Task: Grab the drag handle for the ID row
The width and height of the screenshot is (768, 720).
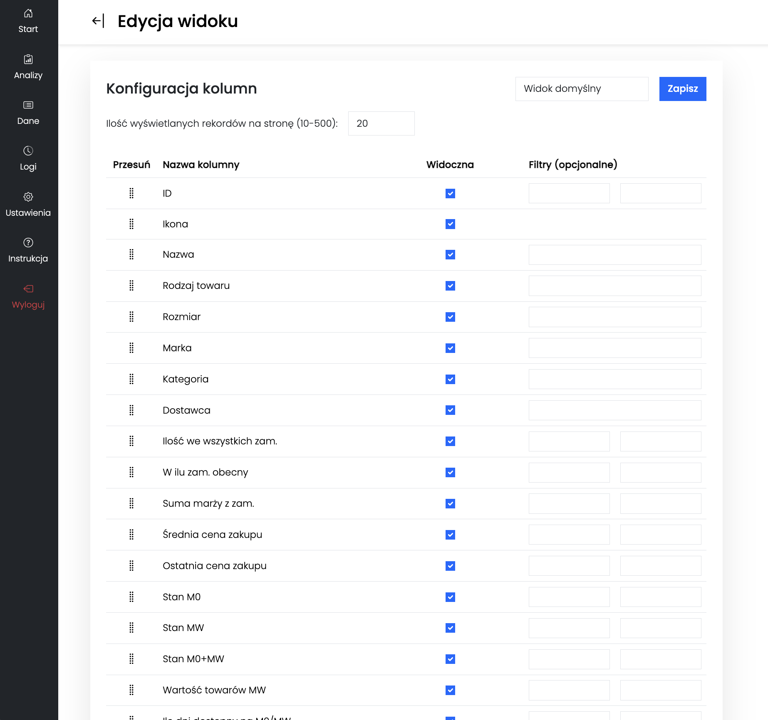Action: [x=131, y=193]
